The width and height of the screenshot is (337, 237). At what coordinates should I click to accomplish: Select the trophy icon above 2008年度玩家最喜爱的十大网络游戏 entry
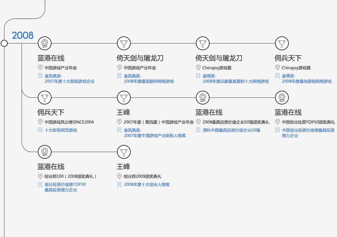(x=203, y=43)
